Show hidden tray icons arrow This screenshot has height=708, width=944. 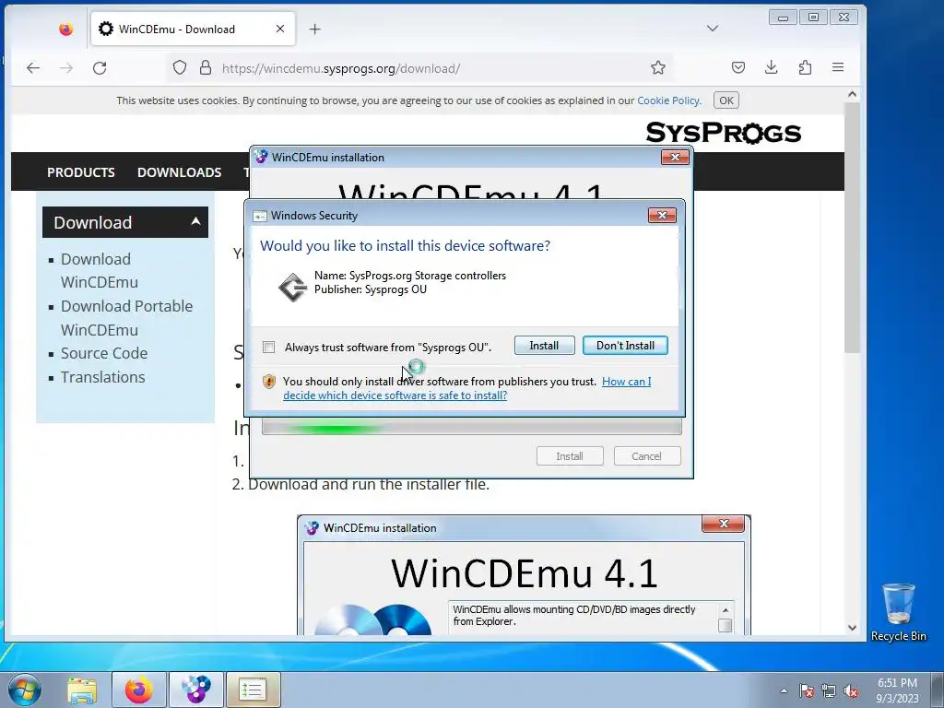[x=784, y=690]
